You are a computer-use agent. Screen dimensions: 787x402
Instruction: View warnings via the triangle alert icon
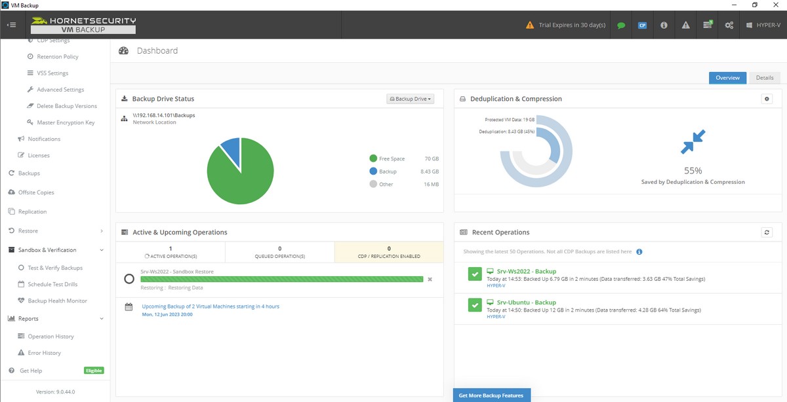tap(685, 25)
